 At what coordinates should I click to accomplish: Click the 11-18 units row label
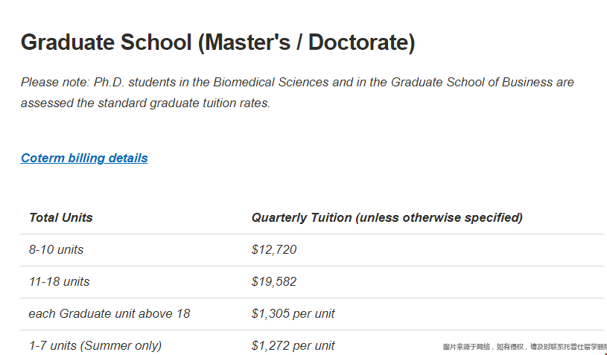pos(60,282)
